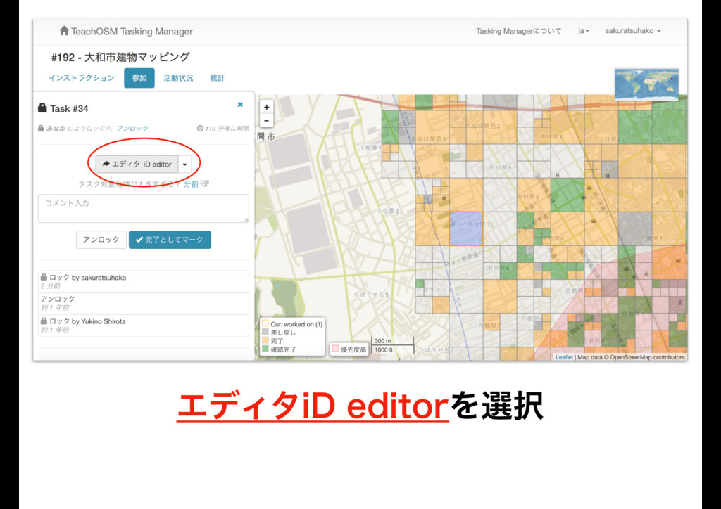Viewport: 721px width, 509px height.
Task: Click the home icon beside TeachOSM Tasking Manager
Action: point(64,31)
